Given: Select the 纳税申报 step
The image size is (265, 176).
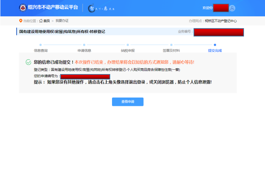Looking at the screenshot, I should (128, 51).
